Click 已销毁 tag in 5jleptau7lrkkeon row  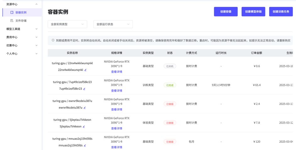pyautogui.click(x=170, y=123)
